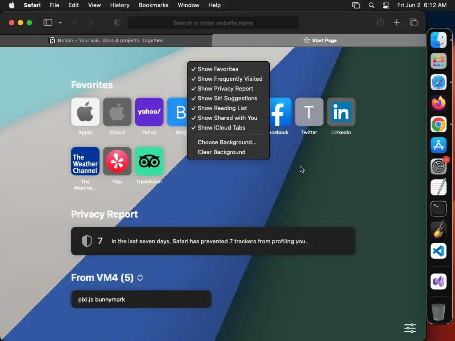
Task: Click the privacy shield toolbar icon
Action: (x=117, y=23)
